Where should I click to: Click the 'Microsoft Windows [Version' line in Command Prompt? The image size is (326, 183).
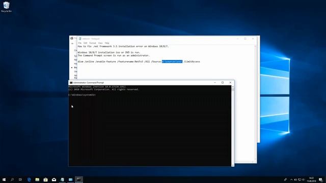pos(97,87)
